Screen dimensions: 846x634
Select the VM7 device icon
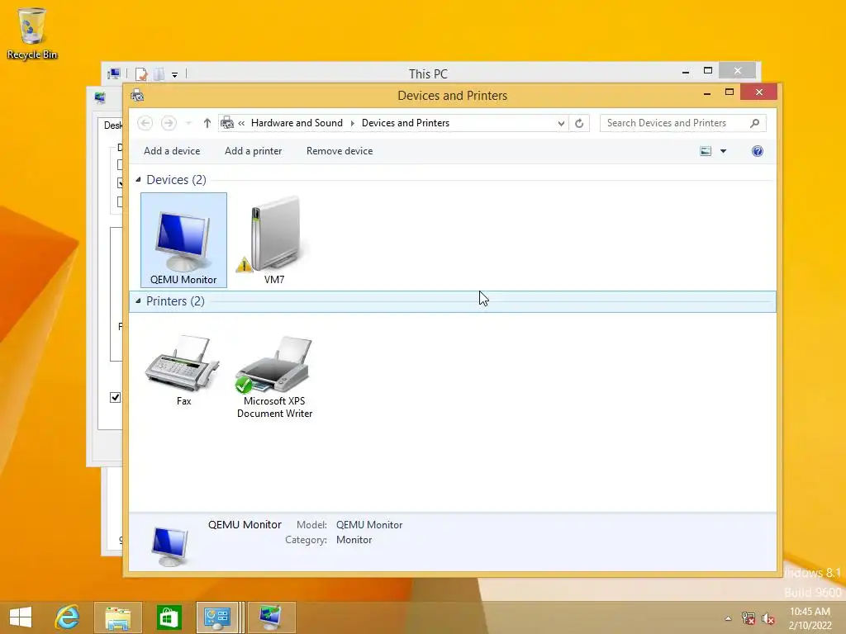click(x=274, y=240)
